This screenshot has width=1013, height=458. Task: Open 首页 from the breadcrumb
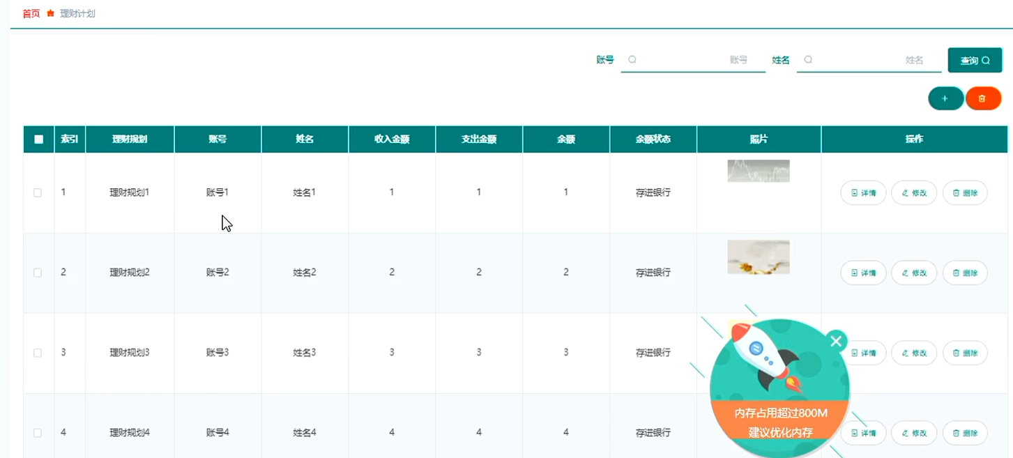point(30,13)
